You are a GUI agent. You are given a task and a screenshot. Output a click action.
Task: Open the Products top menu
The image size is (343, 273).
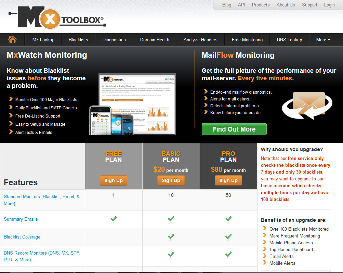261,5
